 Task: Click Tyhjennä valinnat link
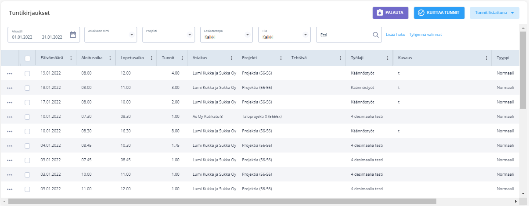(x=425, y=35)
